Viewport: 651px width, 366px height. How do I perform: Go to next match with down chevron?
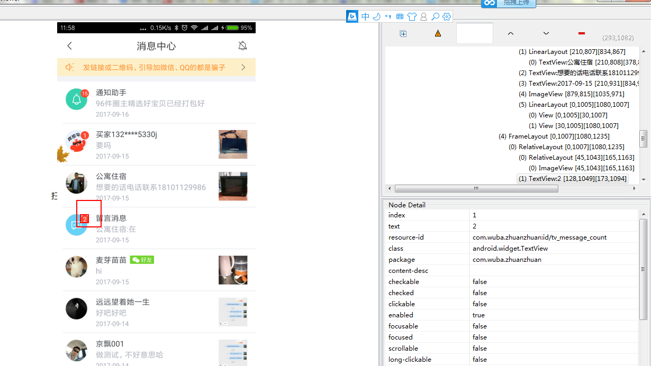point(546,33)
